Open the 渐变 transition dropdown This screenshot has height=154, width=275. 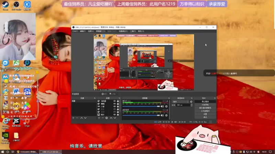point(181,102)
